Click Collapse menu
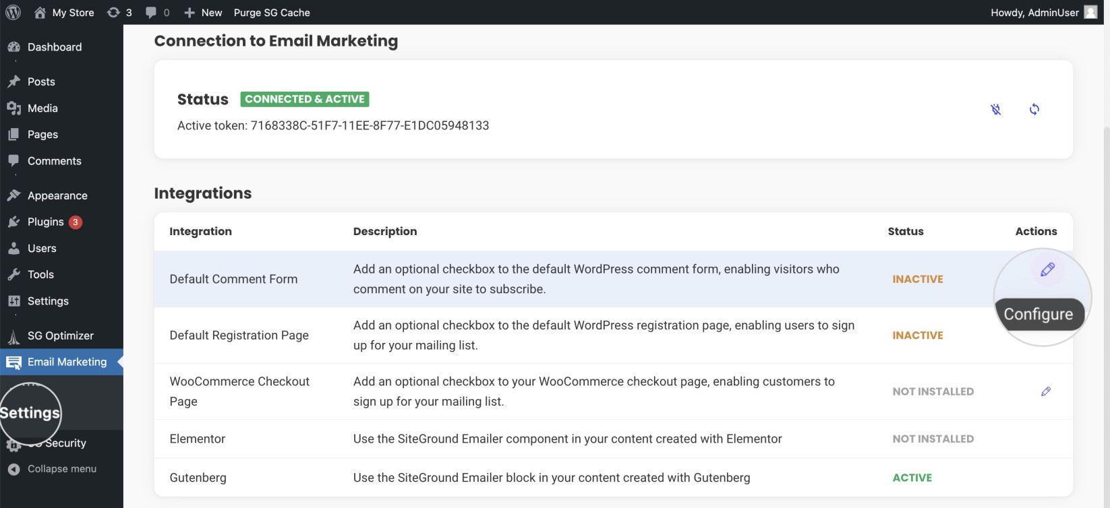Image resolution: width=1110 pixels, height=508 pixels. coord(61,469)
